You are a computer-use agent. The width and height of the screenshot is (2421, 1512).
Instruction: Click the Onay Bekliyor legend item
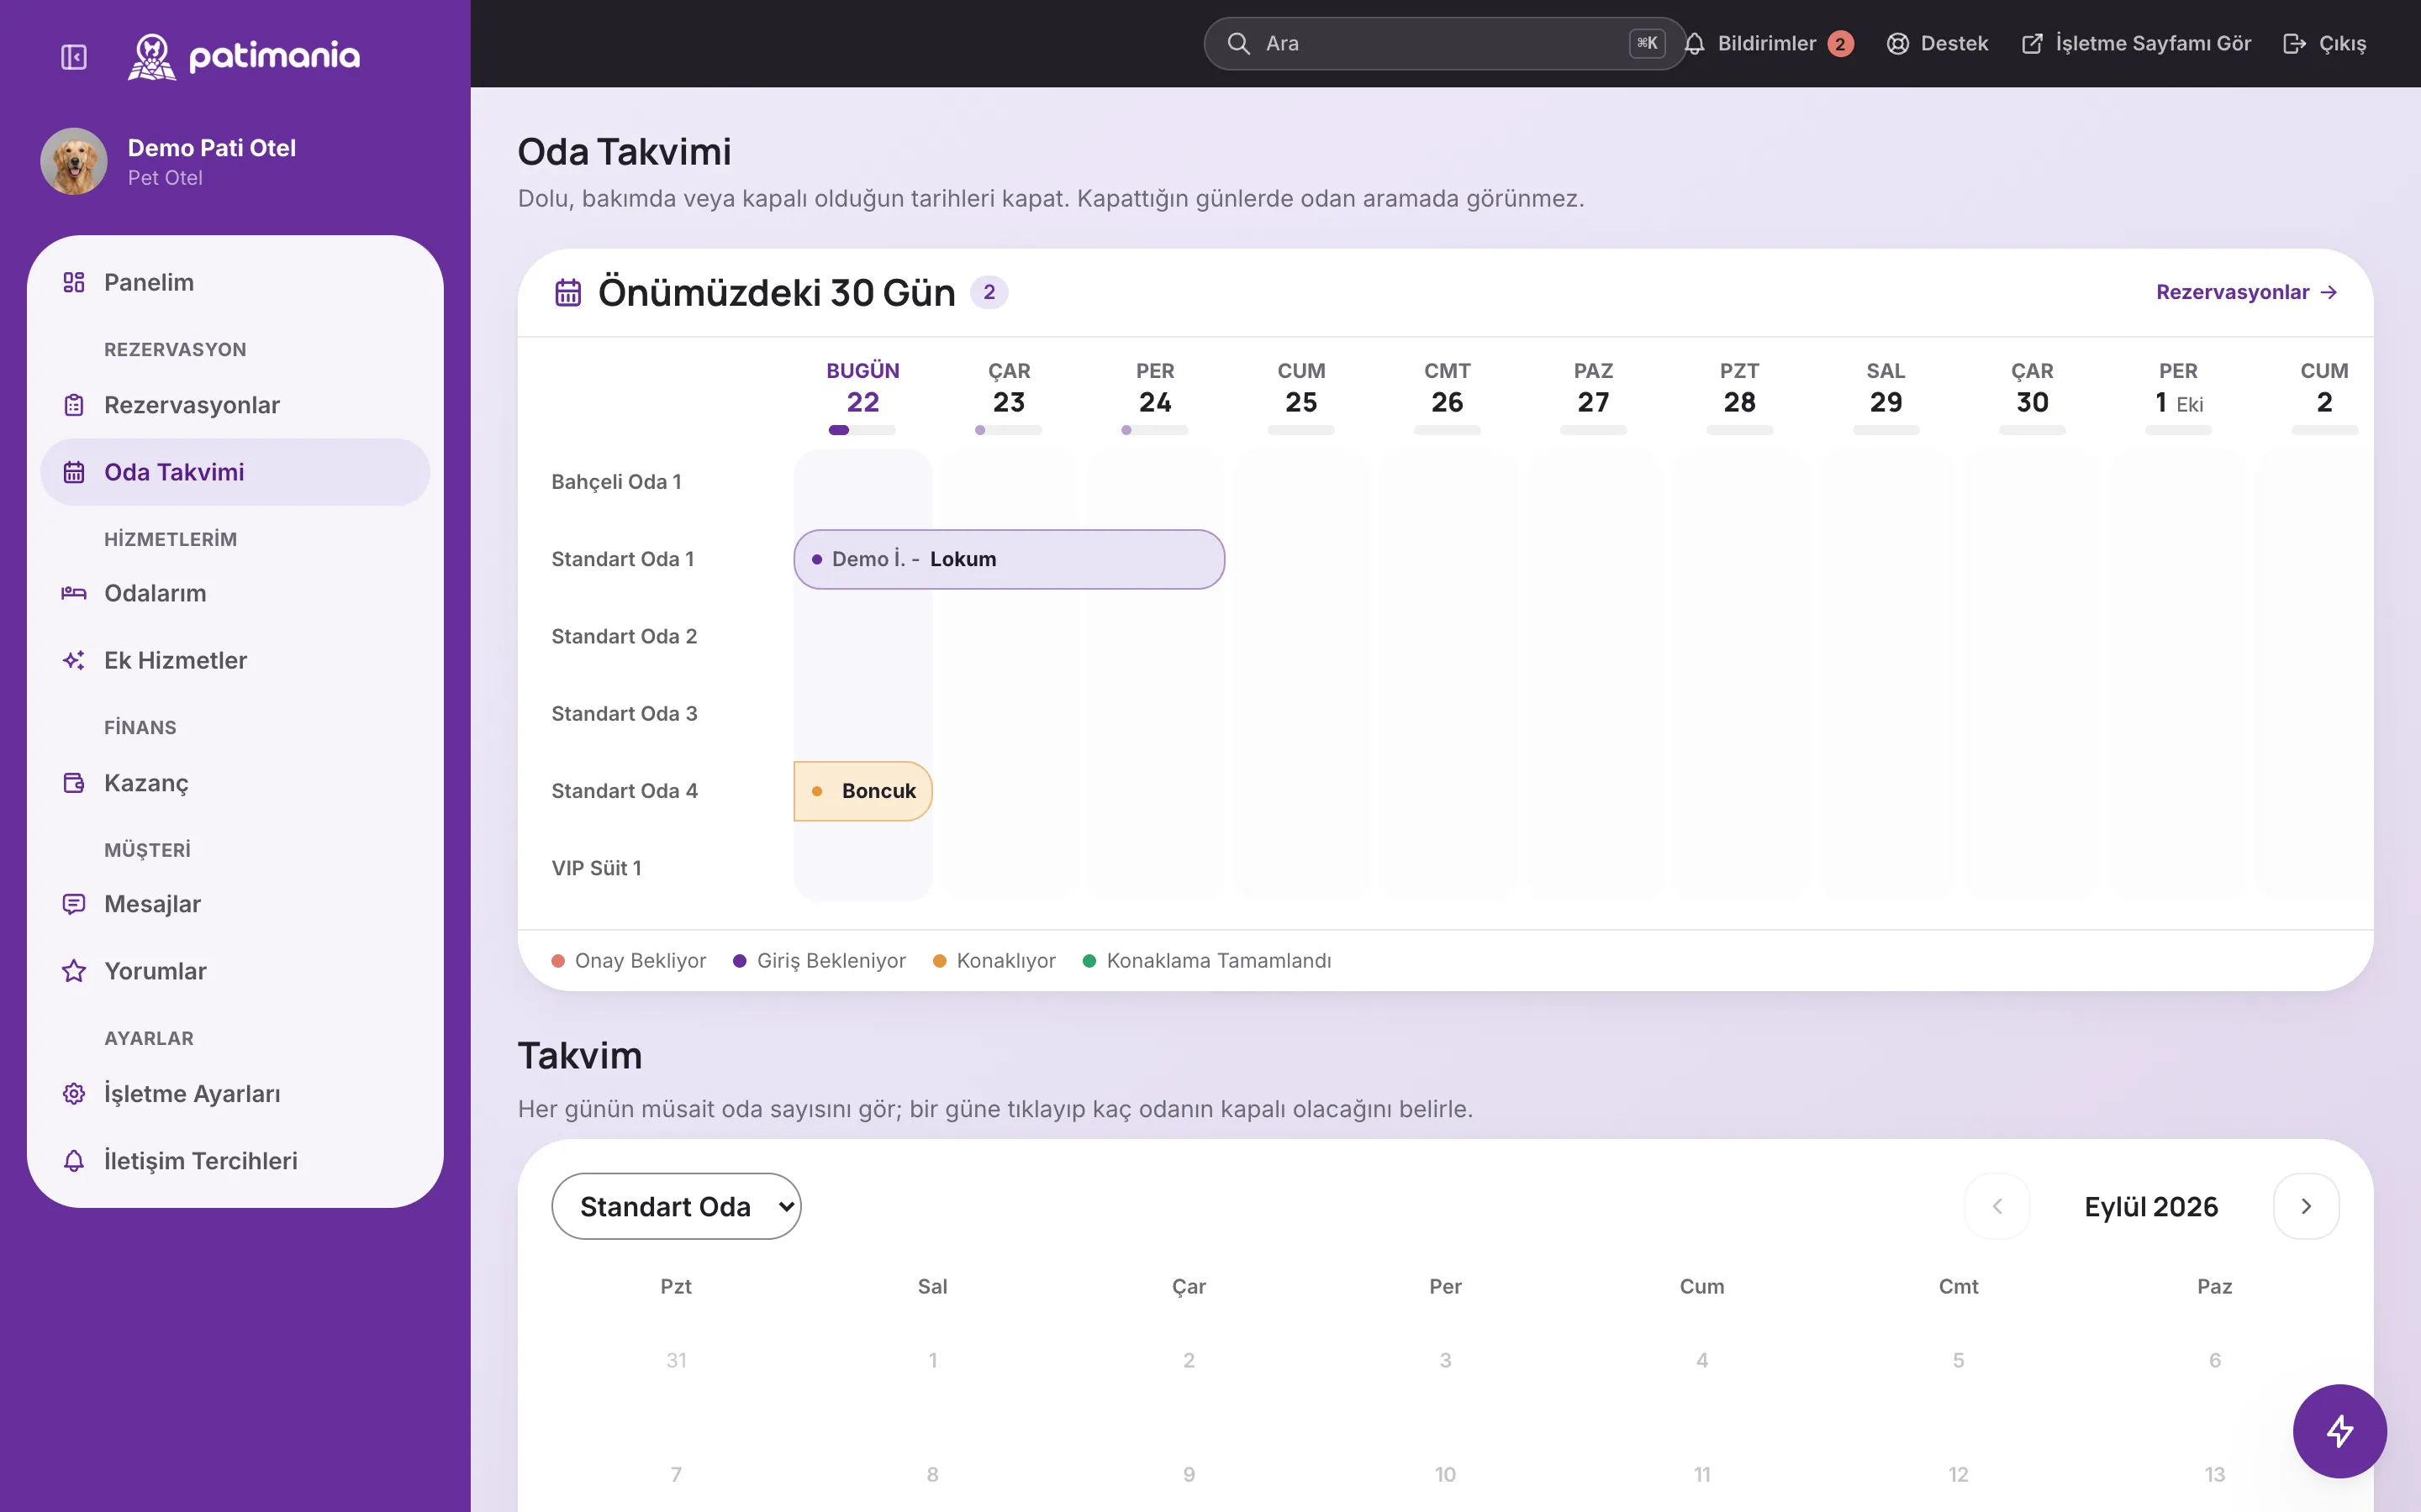point(628,961)
